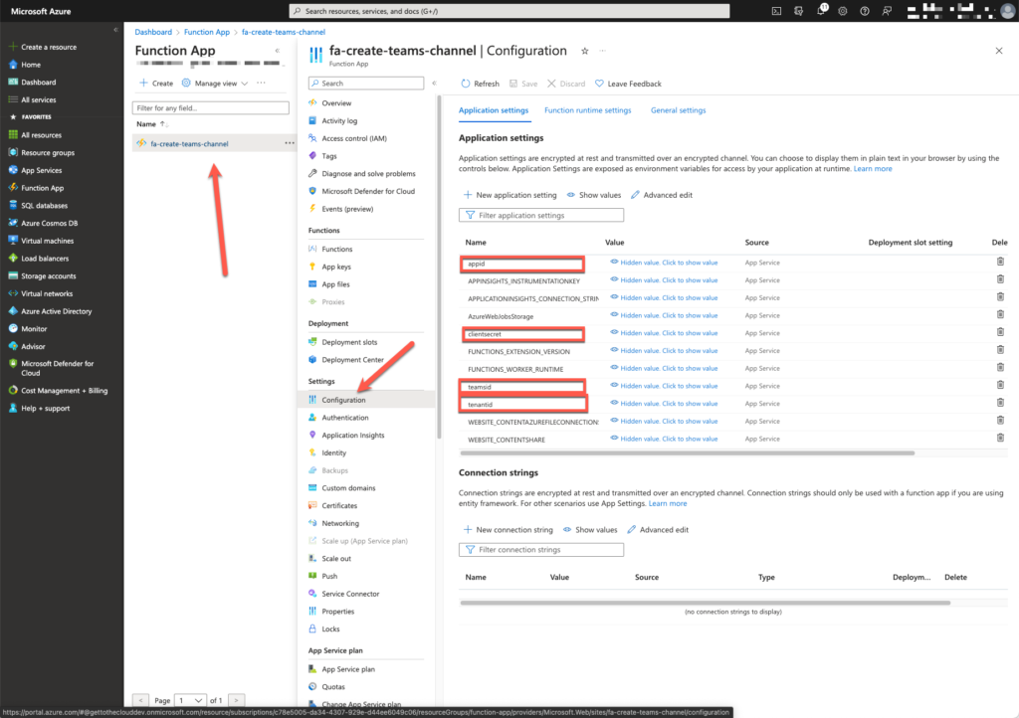Collapse the resource menu panel

pyautogui.click(x=434, y=84)
